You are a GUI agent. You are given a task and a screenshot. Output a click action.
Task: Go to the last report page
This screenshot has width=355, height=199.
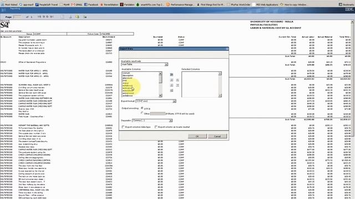[x=52, y=17]
